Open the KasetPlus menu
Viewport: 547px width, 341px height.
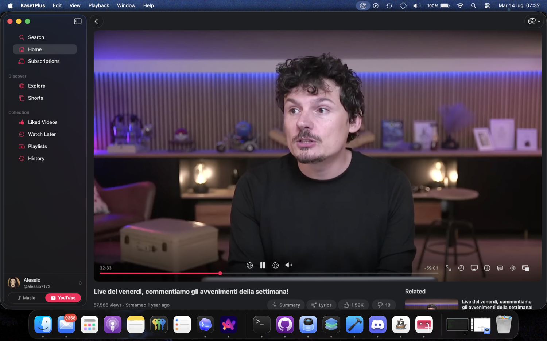pos(33,5)
